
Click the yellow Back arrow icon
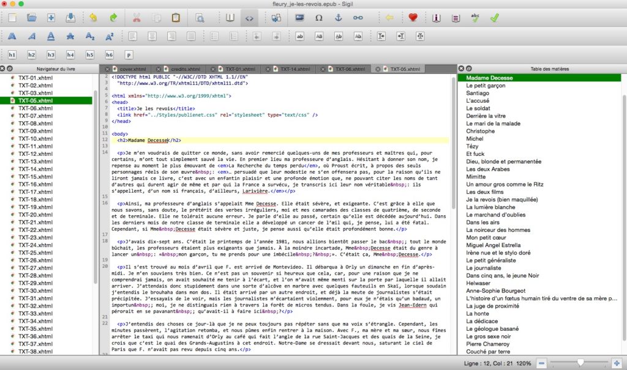[x=389, y=18]
